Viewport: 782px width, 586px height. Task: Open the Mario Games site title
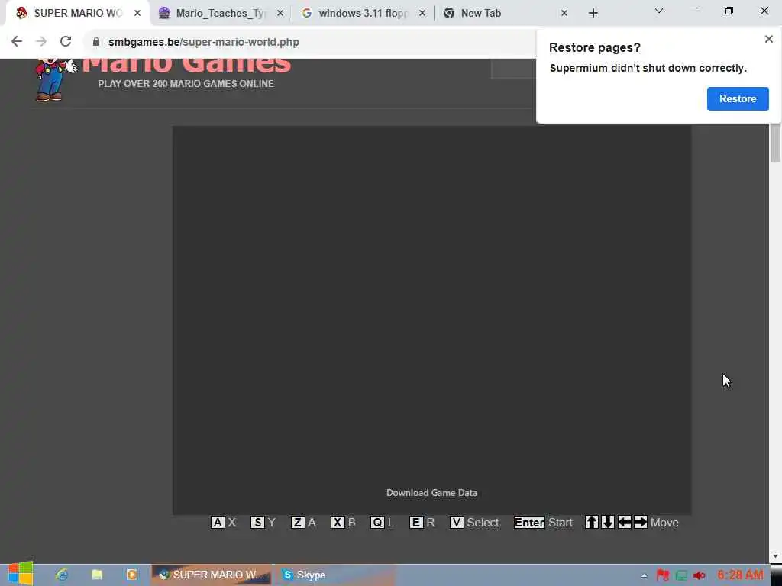click(186, 65)
